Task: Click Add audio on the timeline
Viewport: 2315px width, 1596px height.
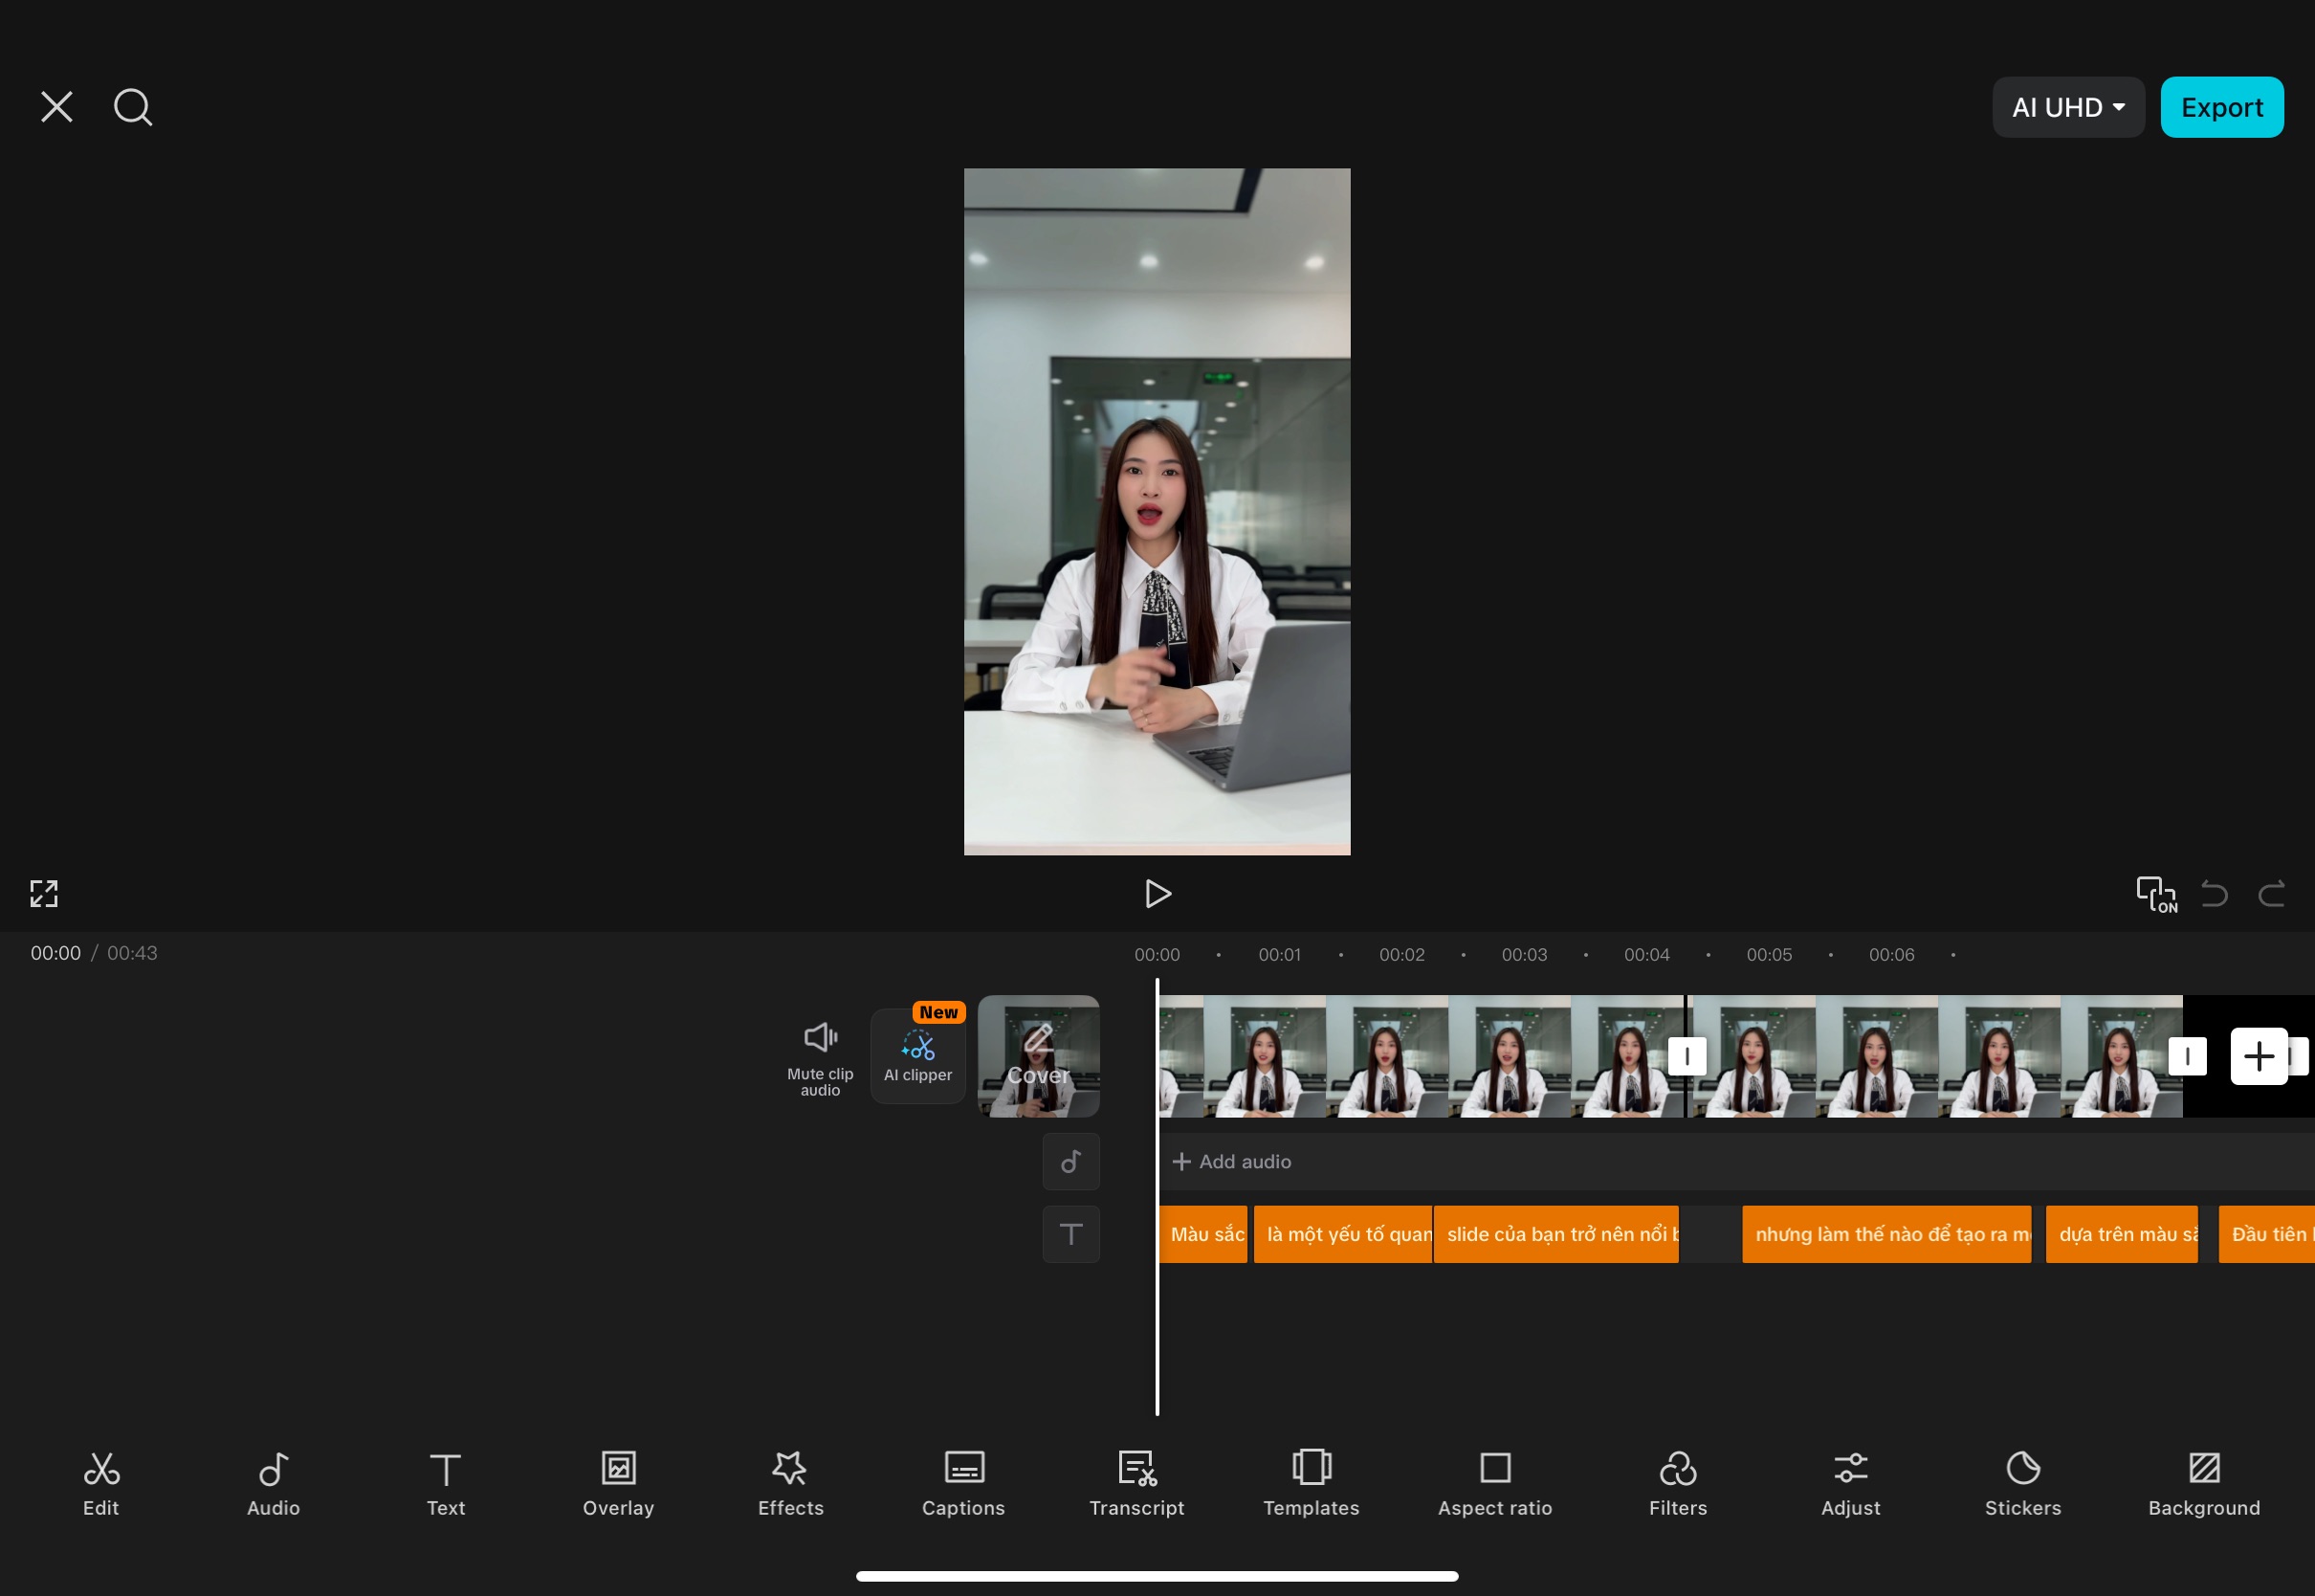Action: [x=1230, y=1161]
